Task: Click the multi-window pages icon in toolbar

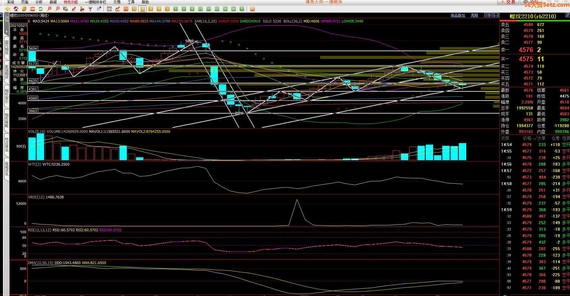Action: coord(66,9)
